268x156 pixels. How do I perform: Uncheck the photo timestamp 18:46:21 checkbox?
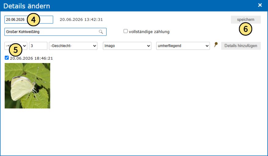7,58
